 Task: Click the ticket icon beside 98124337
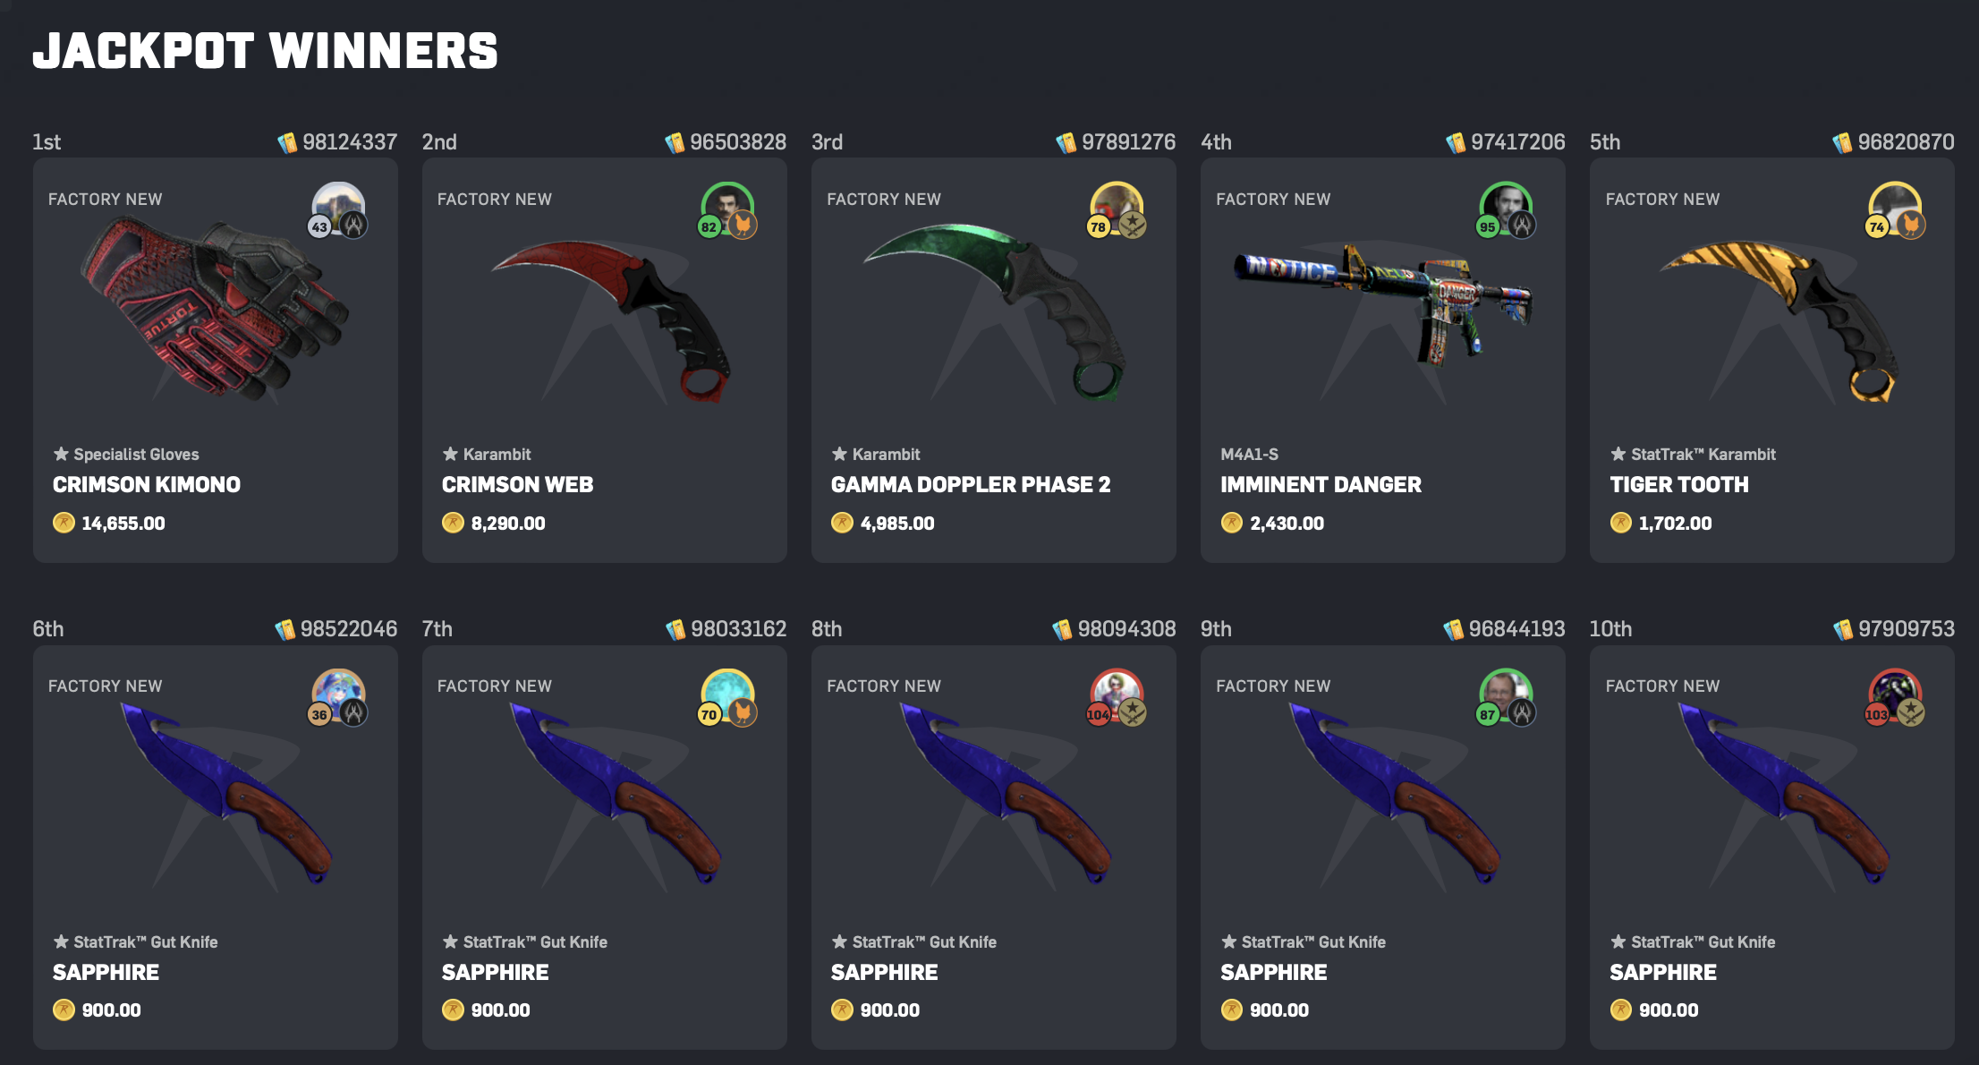click(x=287, y=142)
